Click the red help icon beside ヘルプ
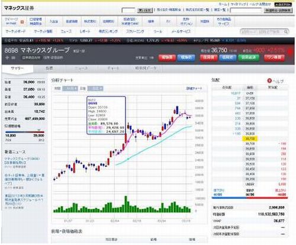The height and width of the screenshot is (245, 296). (x=269, y=80)
